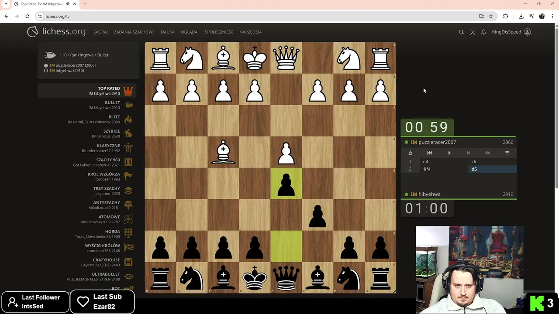The height and width of the screenshot is (314, 559).
Task: Select the Atomowe atom icon channel
Action: tap(128, 219)
